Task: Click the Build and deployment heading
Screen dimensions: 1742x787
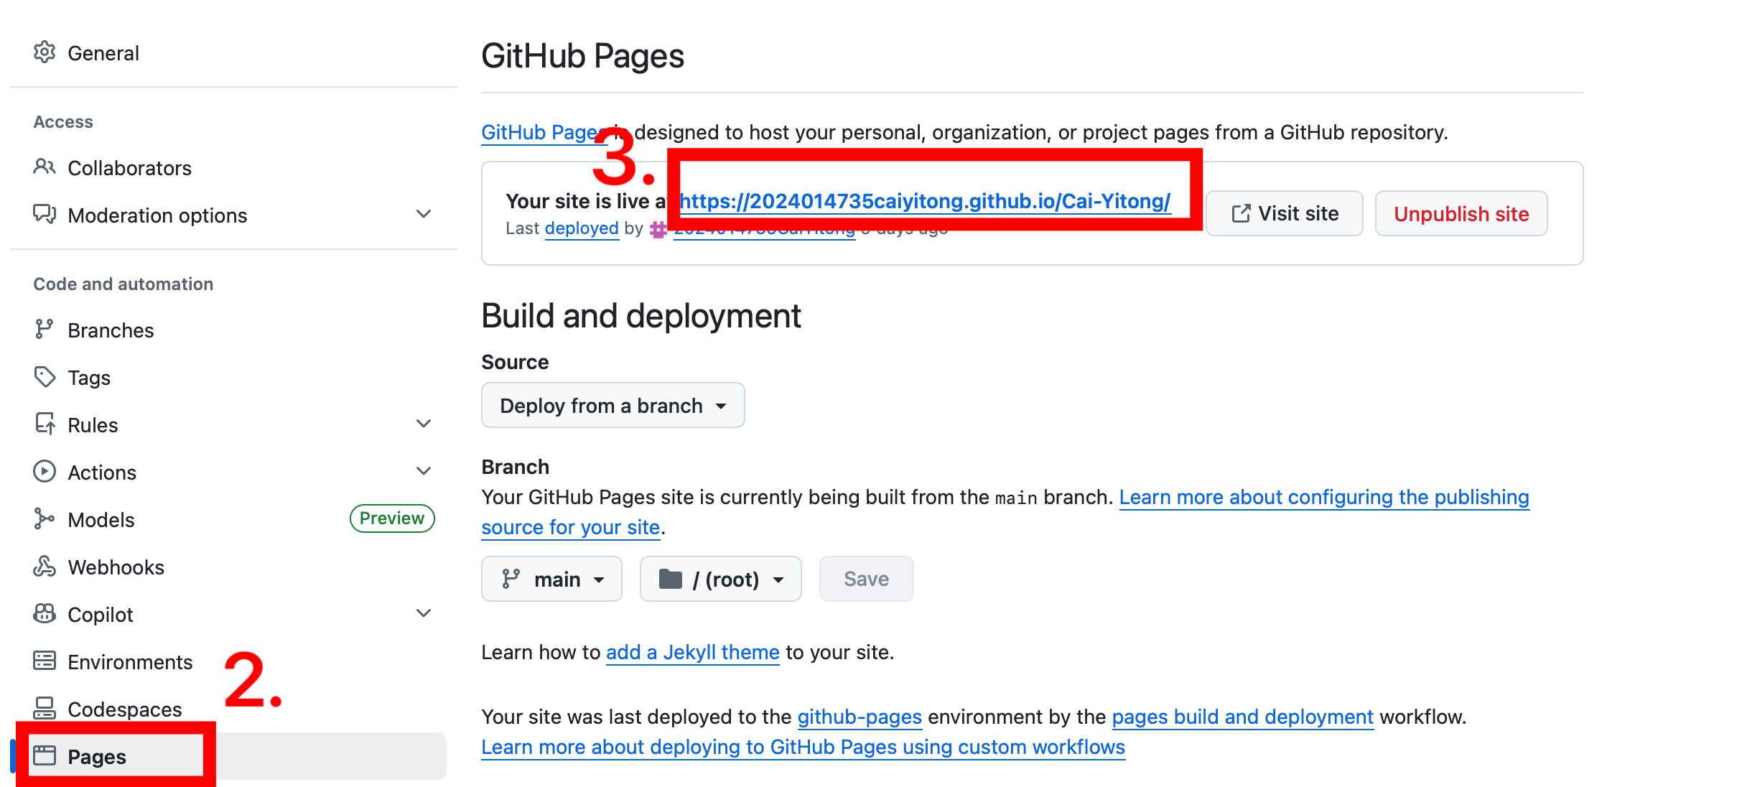Action: point(641,316)
